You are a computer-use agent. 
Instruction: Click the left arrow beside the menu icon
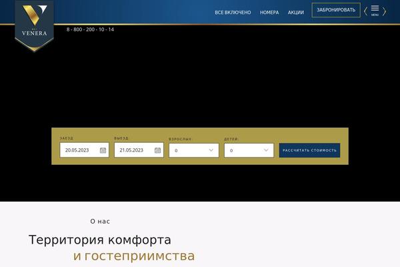coord(365,11)
